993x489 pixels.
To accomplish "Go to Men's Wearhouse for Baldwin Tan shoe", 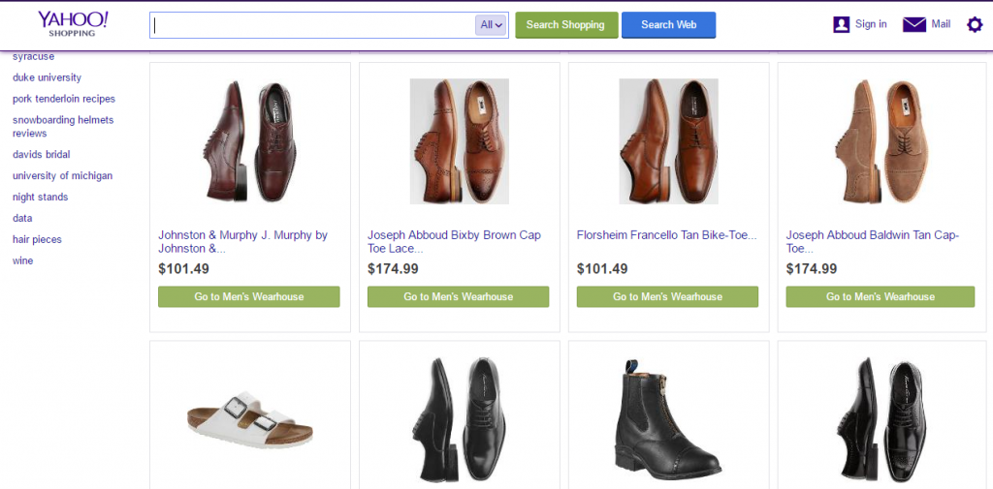I will tap(881, 296).
